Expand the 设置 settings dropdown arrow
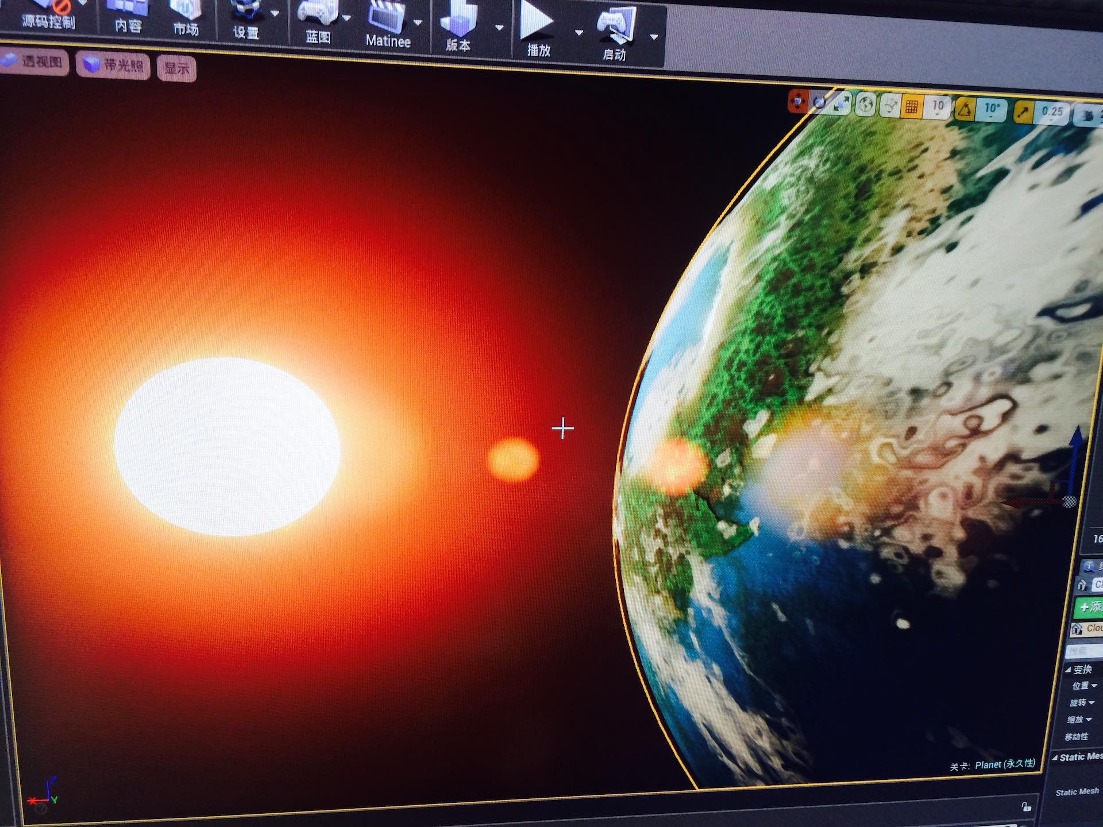This screenshot has width=1103, height=827. coord(275,13)
